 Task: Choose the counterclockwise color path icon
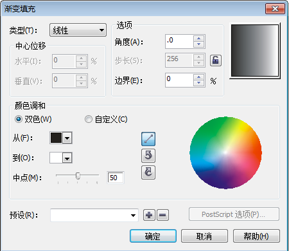[x=148, y=156]
